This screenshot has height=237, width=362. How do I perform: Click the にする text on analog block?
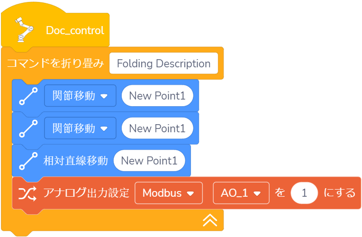pyautogui.click(x=339, y=193)
